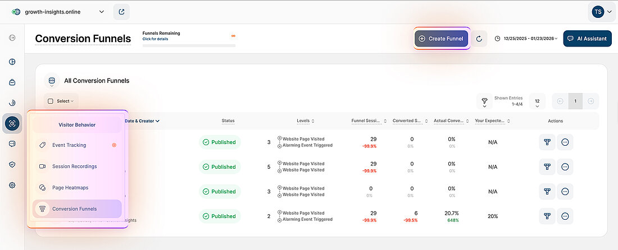
Task: Expand the sidebar with the arrow icon
Action: tap(12, 38)
